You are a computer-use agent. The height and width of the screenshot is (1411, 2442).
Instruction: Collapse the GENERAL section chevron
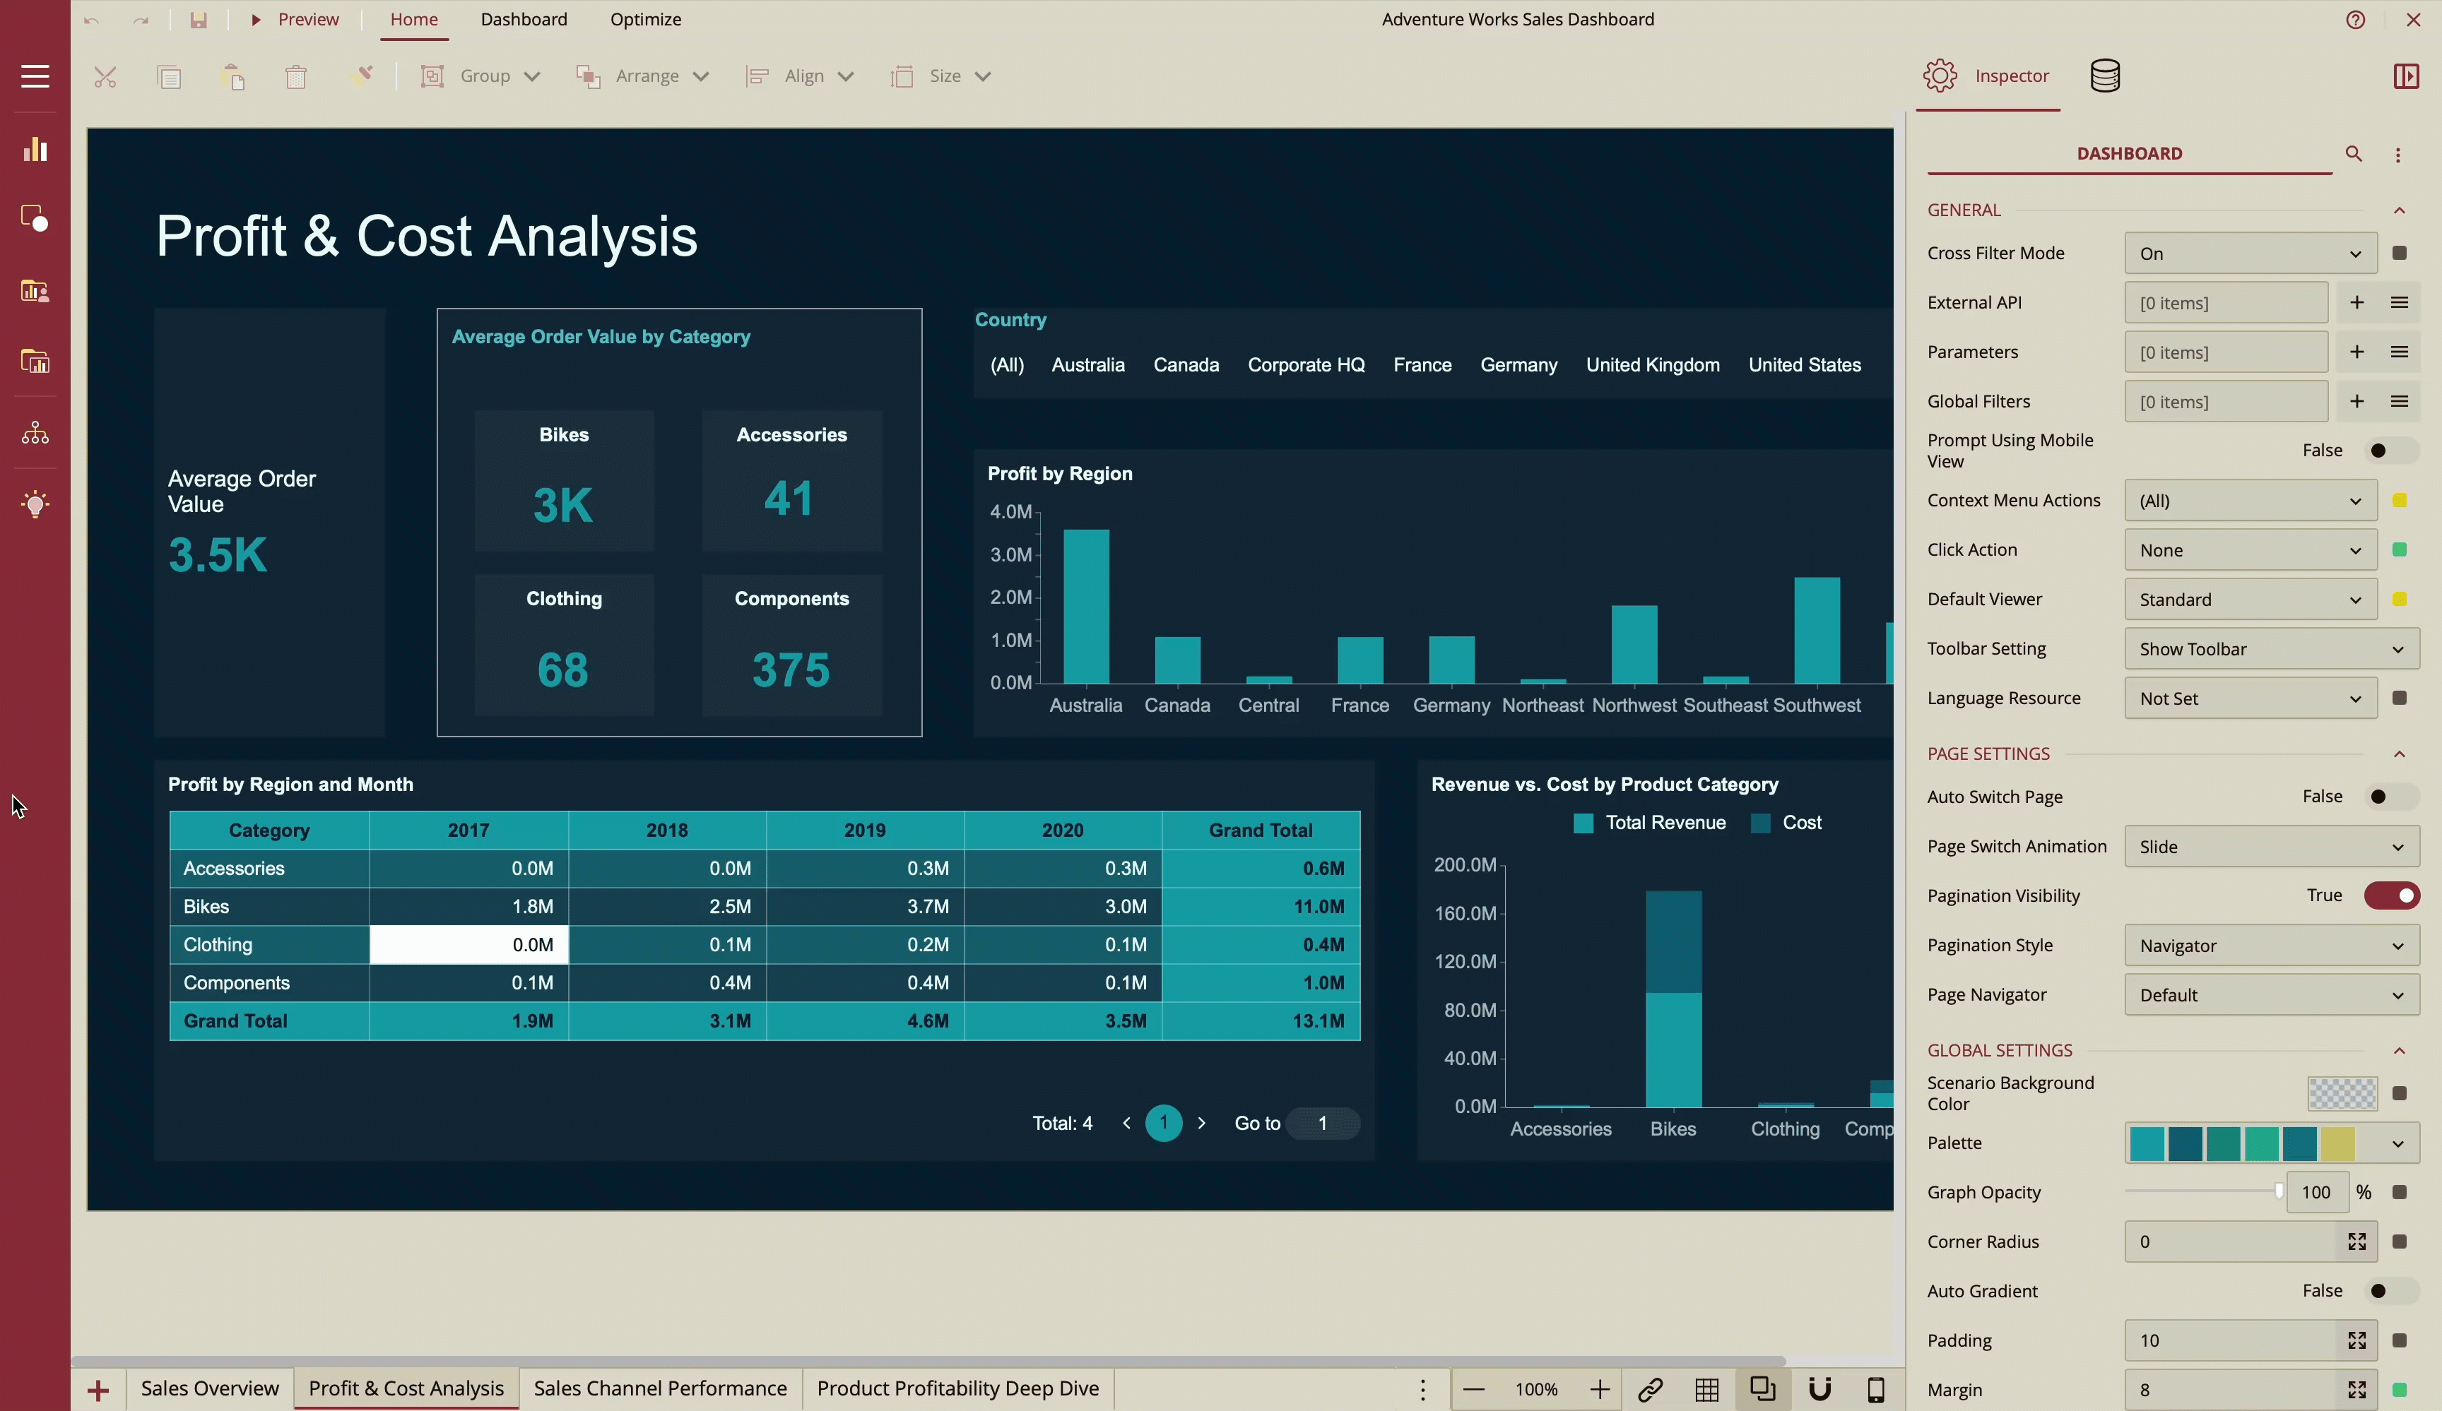point(2400,210)
